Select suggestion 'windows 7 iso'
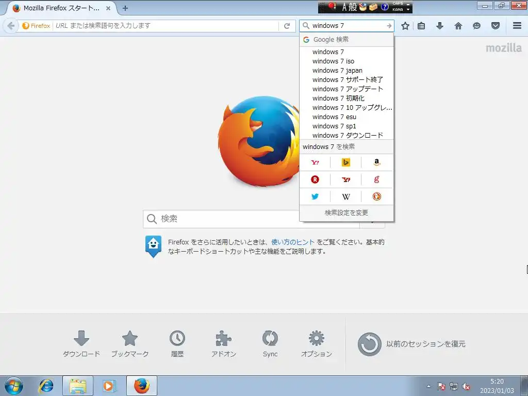Screen dimensions: 528x396 (346, 61)
